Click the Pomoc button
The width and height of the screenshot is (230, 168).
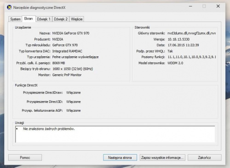[25, 157]
